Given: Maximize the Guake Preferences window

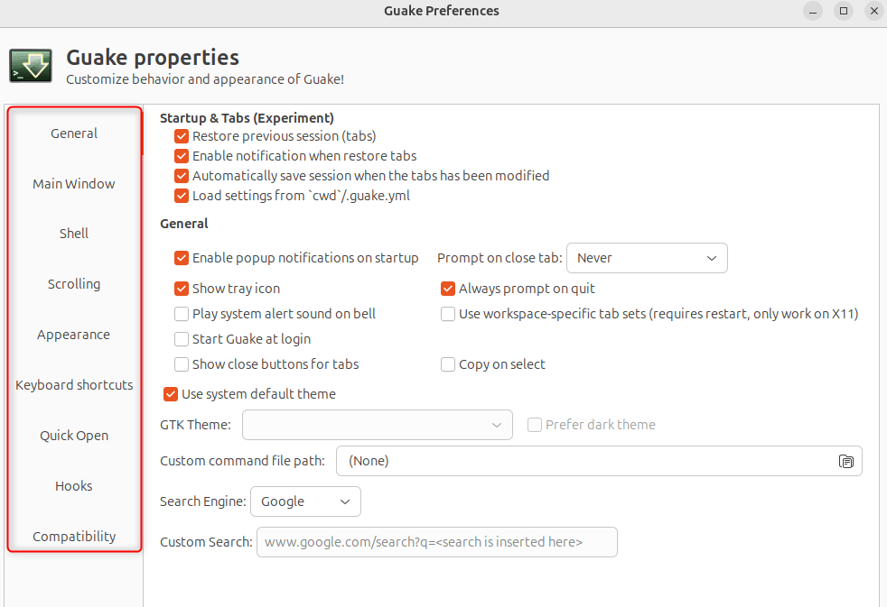Looking at the screenshot, I should point(844,11).
